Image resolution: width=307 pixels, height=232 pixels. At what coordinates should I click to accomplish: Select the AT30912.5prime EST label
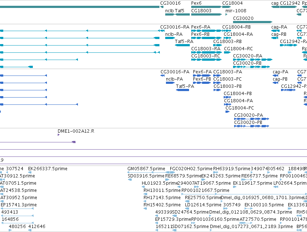point(17,176)
